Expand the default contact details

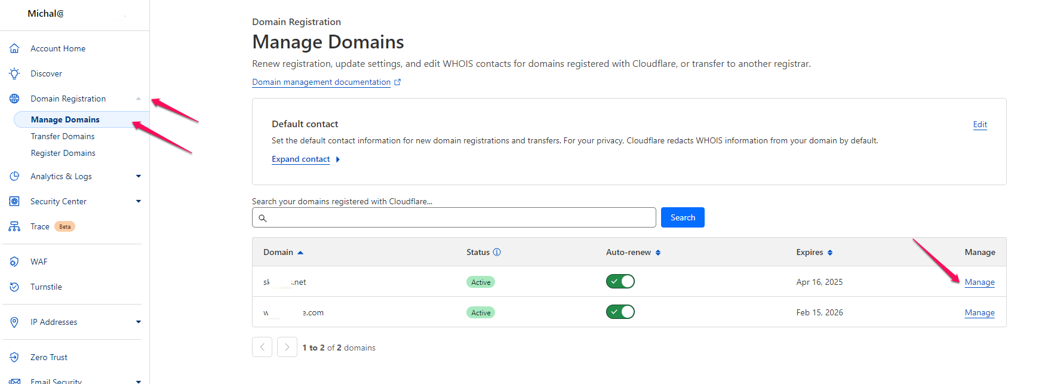(306, 159)
